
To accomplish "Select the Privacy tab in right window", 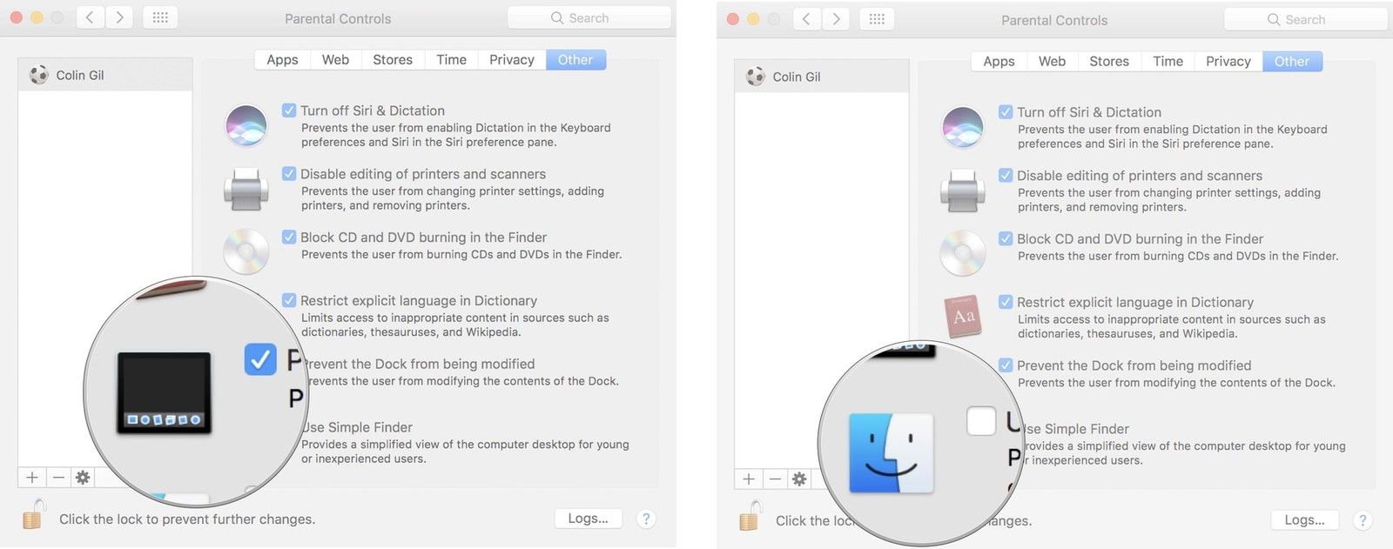I will (1228, 61).
